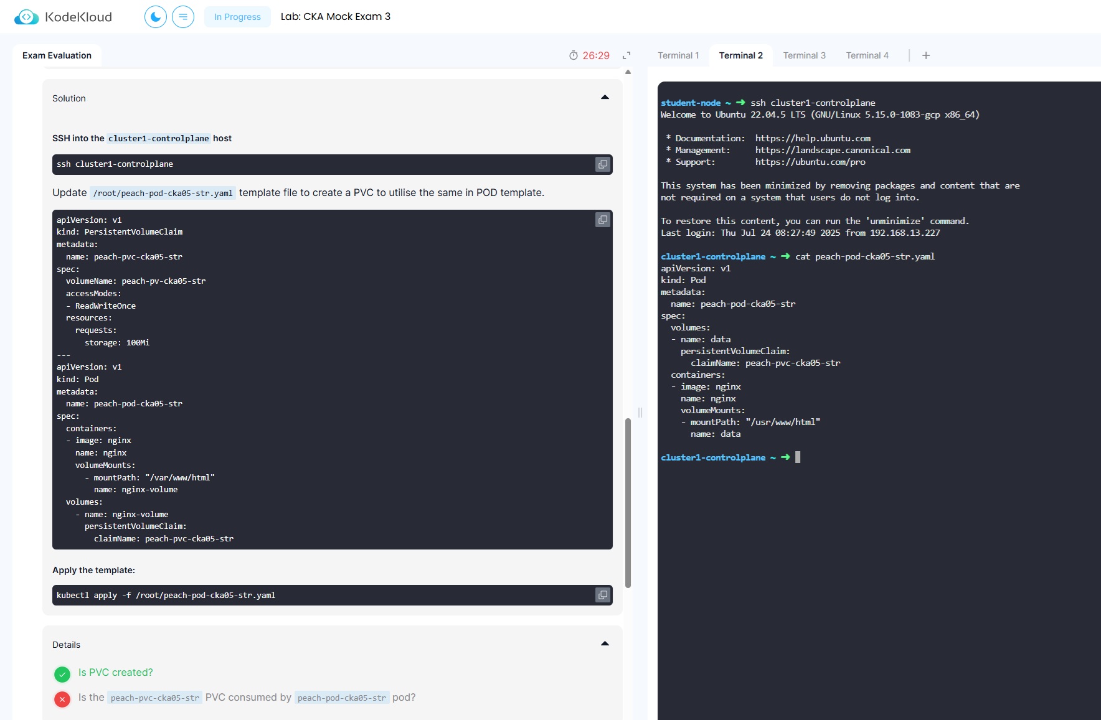Toggle dark mode moon icon
Viewport: 1101px width, 720px height.
tap(156, 17)
